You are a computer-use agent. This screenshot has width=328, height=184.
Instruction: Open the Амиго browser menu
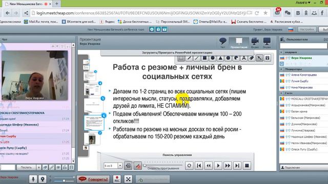pyautogui.click(x=303, y=3)
